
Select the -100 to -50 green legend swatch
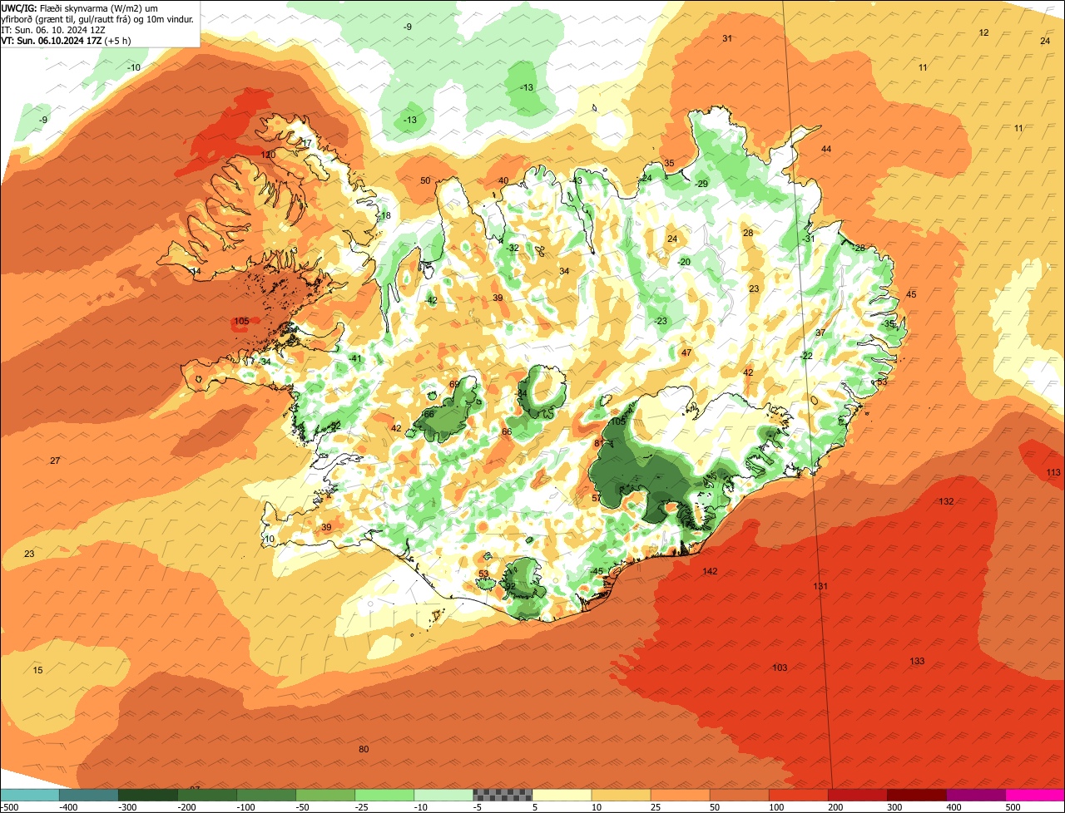[266, 795]
